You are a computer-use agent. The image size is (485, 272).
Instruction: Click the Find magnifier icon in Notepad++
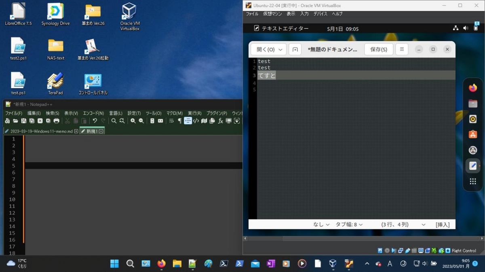click(x=114, y=121)
